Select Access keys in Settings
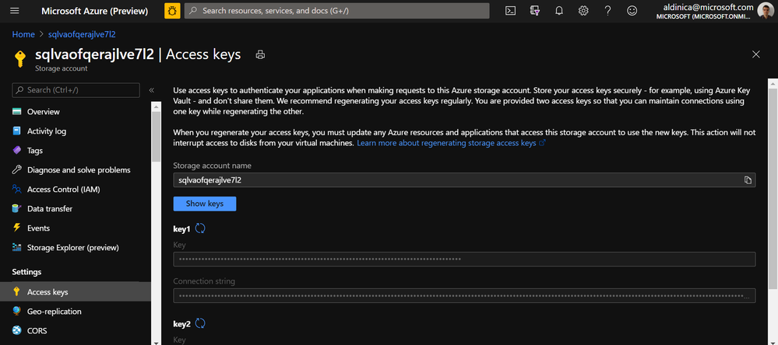Viewport: 778px width, 345px height. 76,291
